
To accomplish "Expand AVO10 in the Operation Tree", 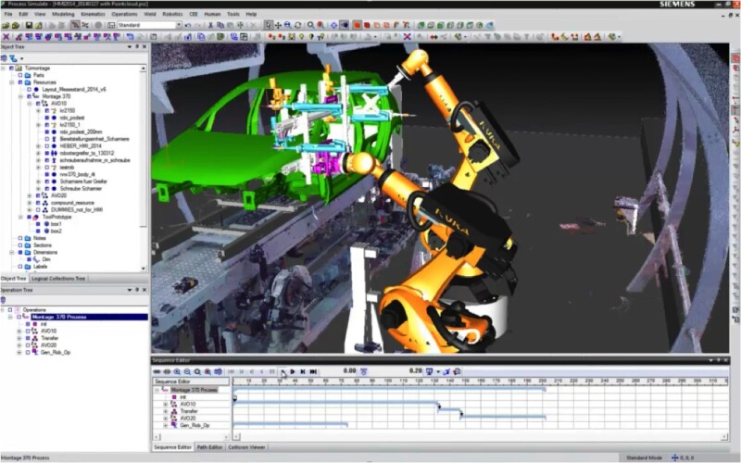I will 19,332.
